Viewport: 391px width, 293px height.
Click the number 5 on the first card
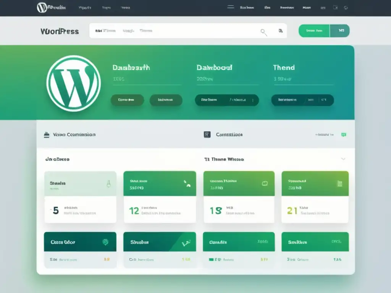pyautogui.click(x=56, y=211)
